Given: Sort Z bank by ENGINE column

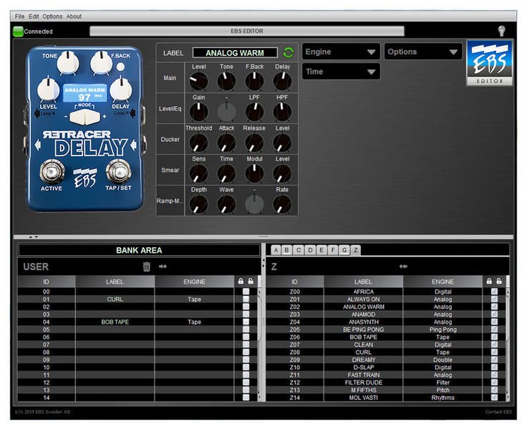Looking at the screenshot, I should click(443, 282).
